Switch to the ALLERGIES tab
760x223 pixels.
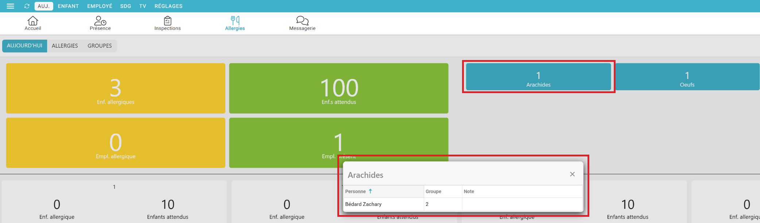click(x=65, y=46)
